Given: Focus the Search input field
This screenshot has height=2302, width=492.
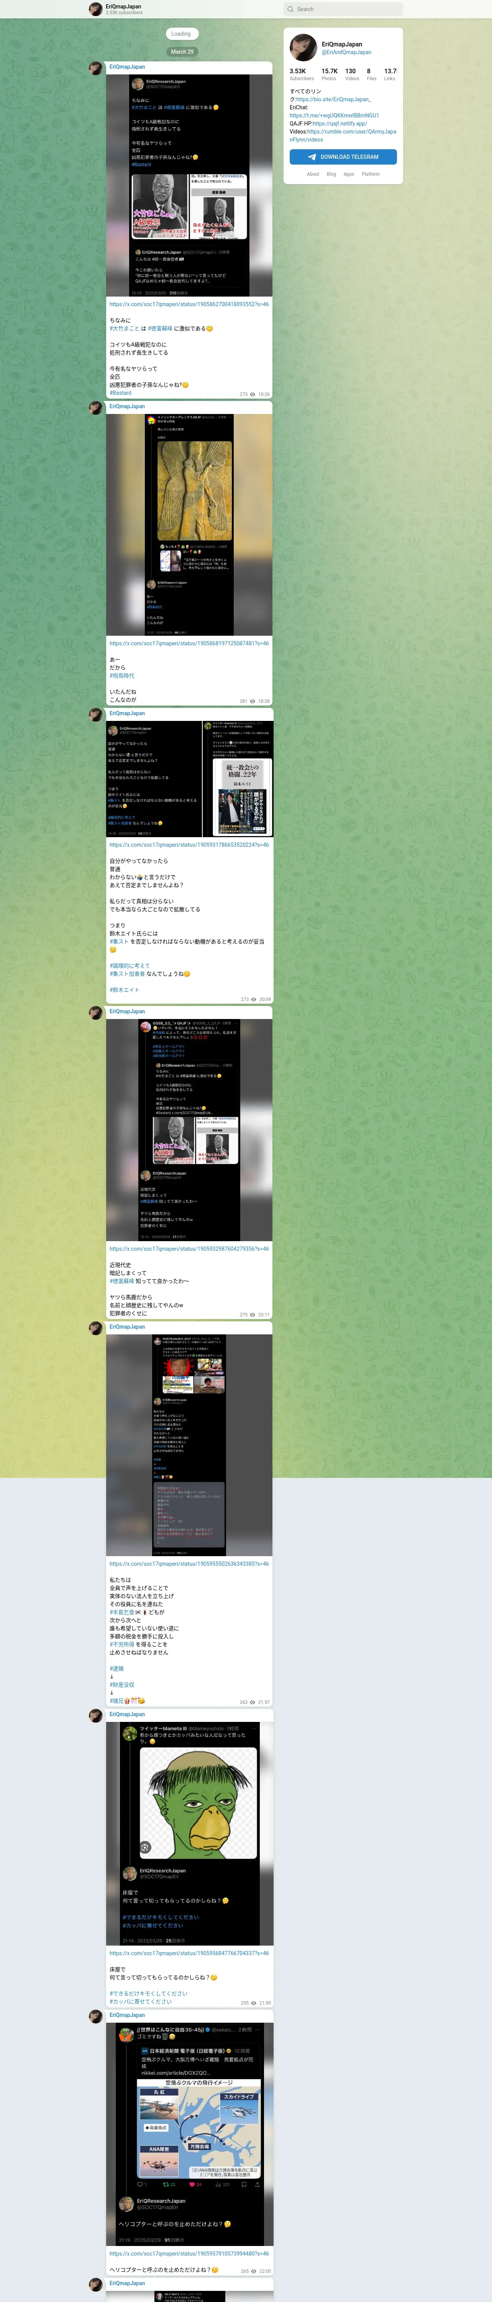Looking at the screenshot, I should coord(343,9).
